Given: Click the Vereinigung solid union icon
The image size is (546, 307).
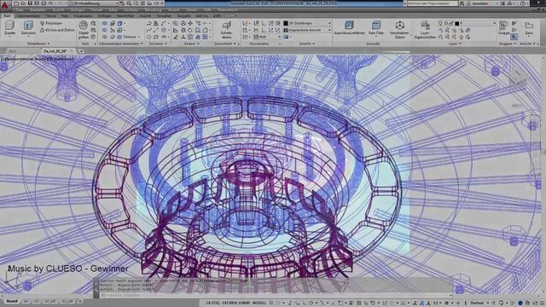Looking at the screenshot, I should [105, 23].
